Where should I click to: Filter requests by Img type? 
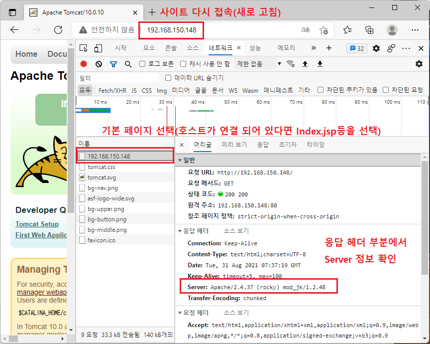tap(162, 90)
